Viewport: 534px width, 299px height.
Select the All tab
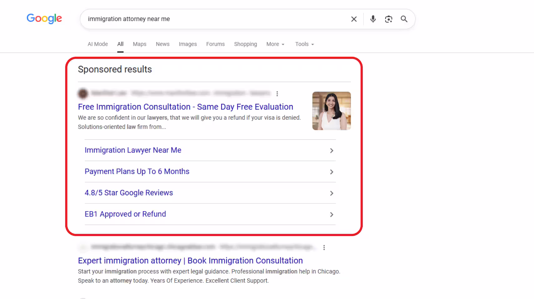(x=120, y=44)
